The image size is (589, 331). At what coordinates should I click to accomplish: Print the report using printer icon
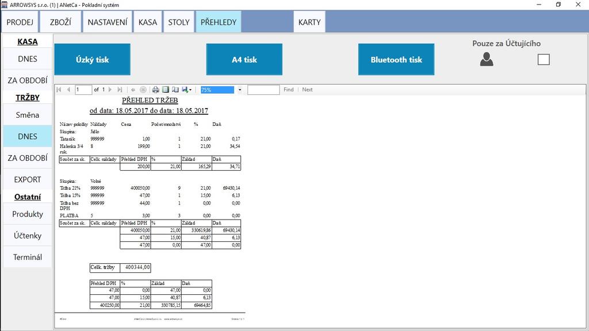(x=155, y=90)
